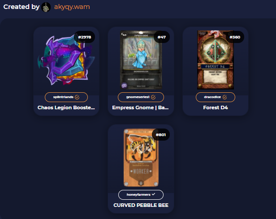Screen dimensions: 276x219
Task: Click the verified checkmark beside dracodice
Action: (x=224, y=97)
